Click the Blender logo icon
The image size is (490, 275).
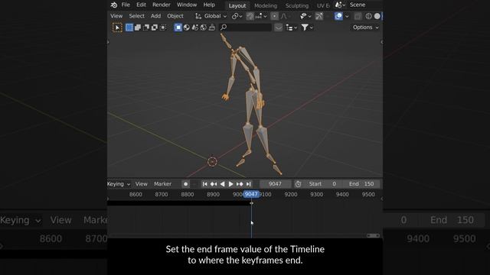click(114, 5)
